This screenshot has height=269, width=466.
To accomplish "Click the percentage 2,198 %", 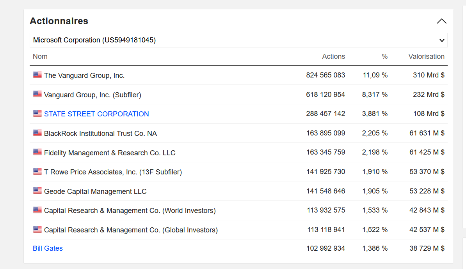I will 375,152.
